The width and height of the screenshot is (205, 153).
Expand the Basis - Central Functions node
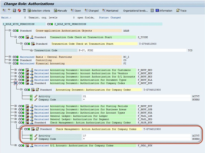[10, 57]
